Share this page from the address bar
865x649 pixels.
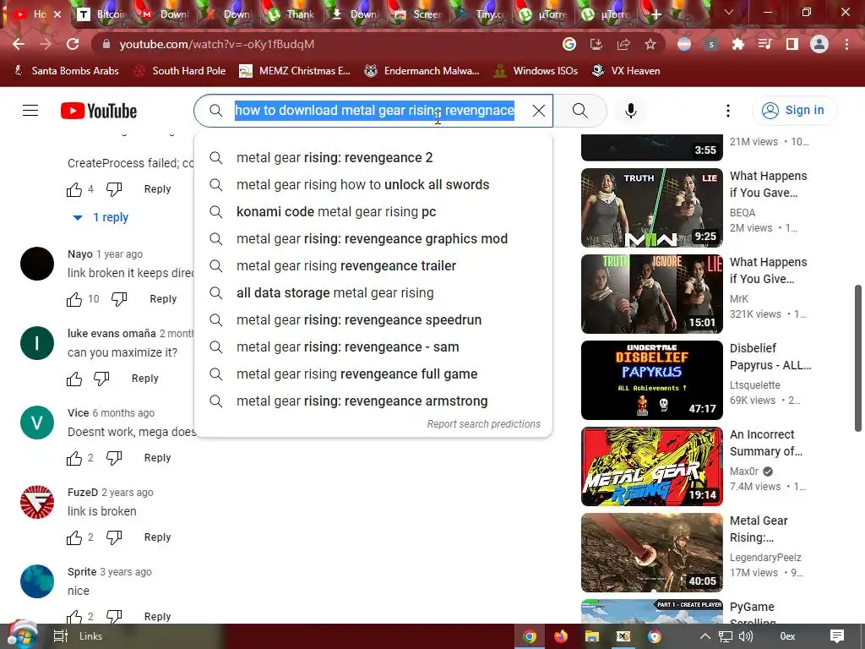tap(623, 44)
